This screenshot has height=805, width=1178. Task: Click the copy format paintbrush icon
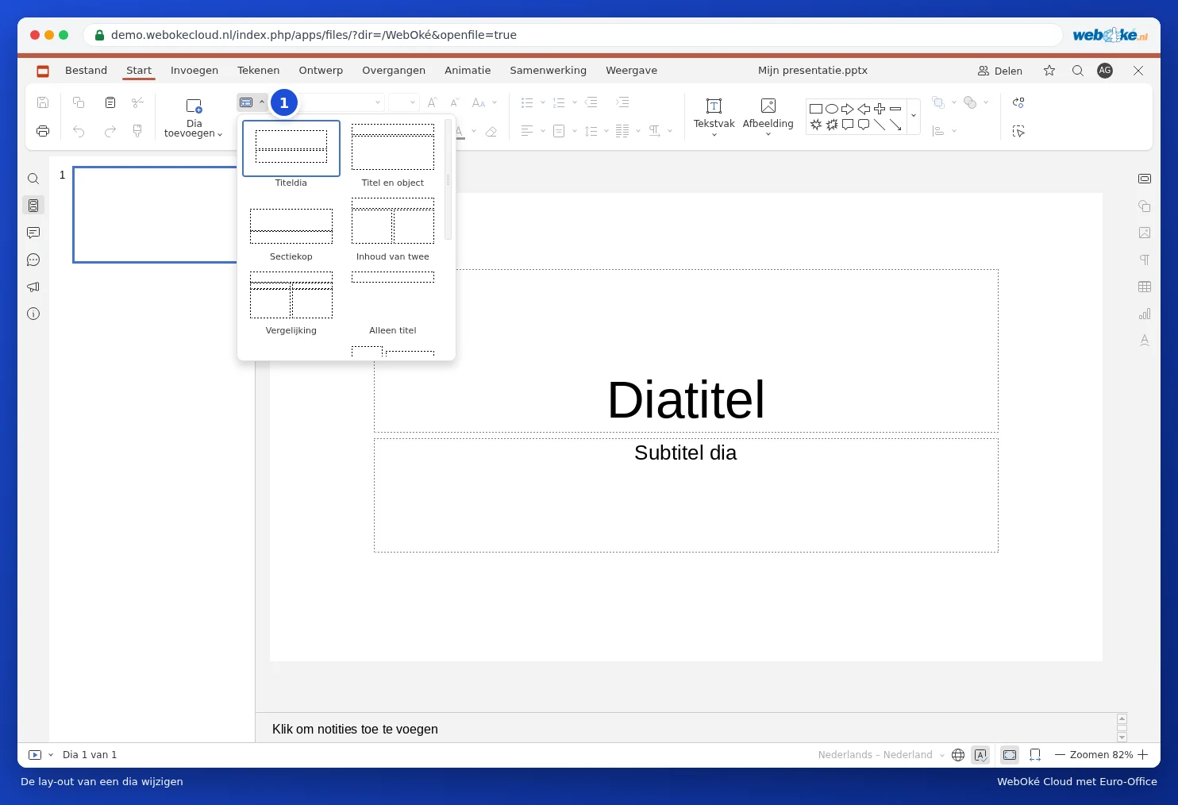[x=137, y=131]
